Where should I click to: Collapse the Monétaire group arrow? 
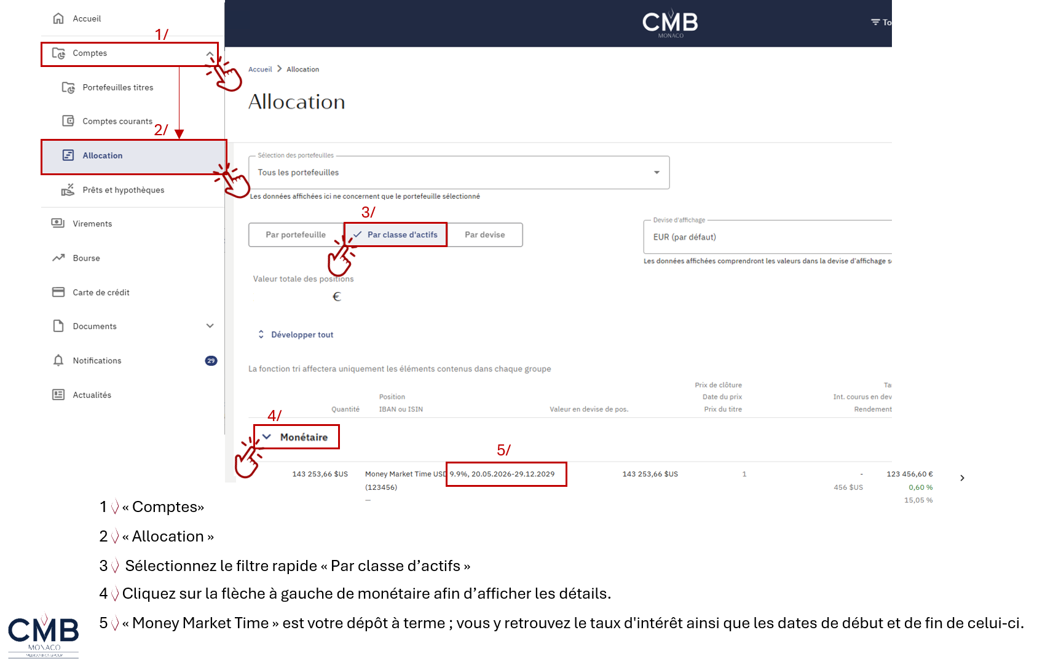267,437
